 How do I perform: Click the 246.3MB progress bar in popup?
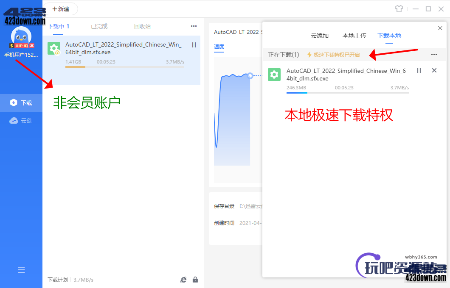click(x=348, y=93)
